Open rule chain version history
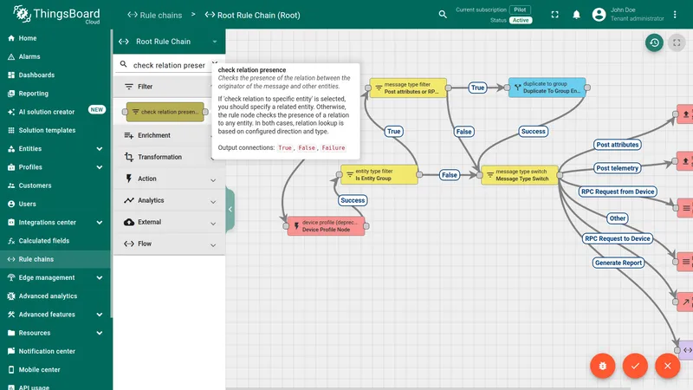This screenshot has height=390, width=693. (x=654, y=42)
